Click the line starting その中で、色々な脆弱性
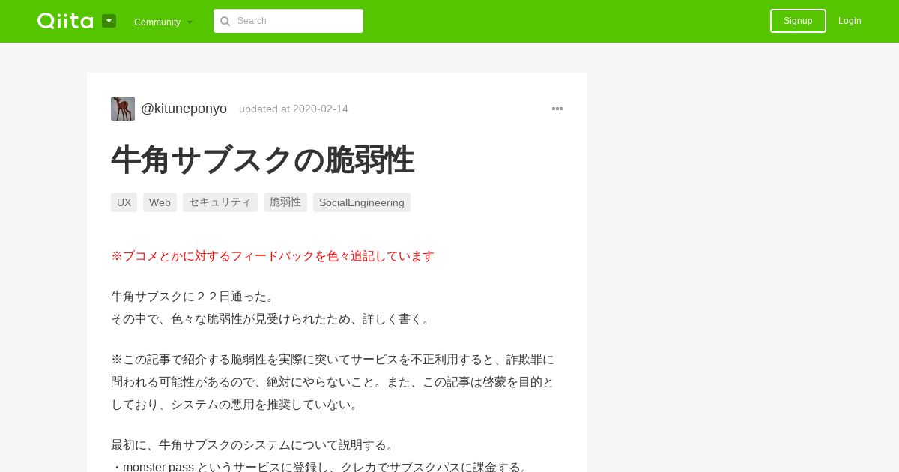 click(x=273, y=319)
